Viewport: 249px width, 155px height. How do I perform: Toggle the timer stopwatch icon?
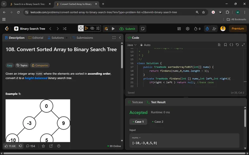click(207, 28)
